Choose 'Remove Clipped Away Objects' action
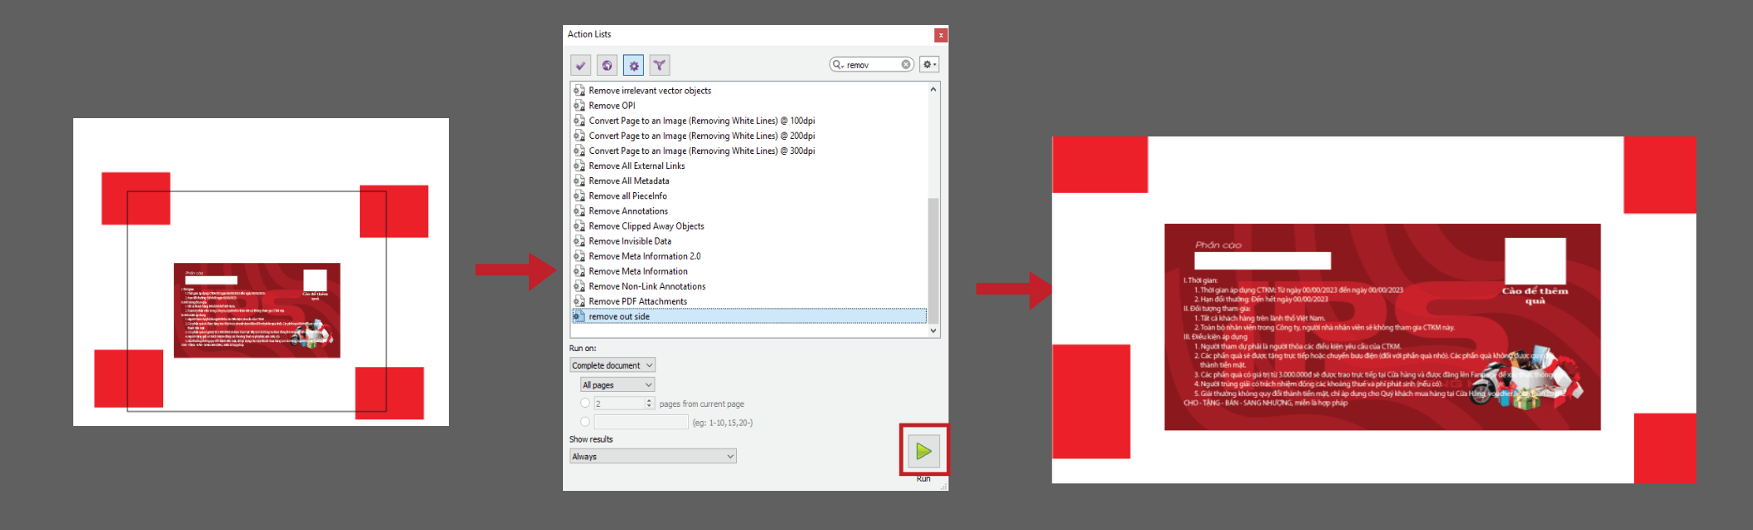Viewport: 1753px width, 530px height. (646, 226)
